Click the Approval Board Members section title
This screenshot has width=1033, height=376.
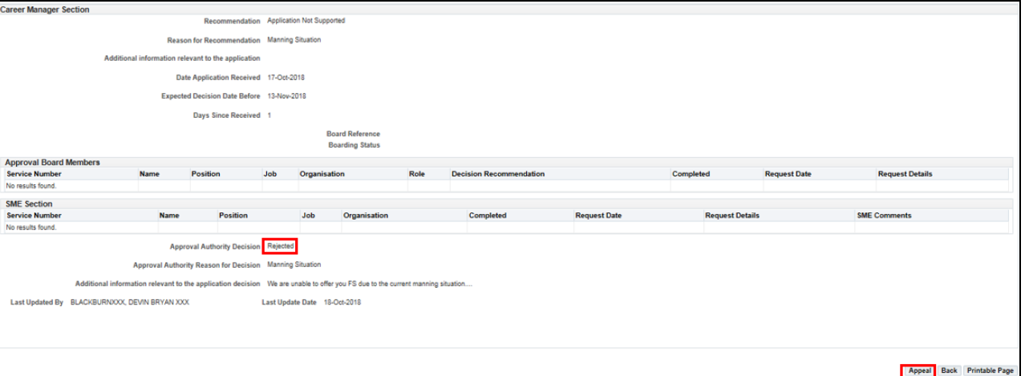click(x=53, y=163)
